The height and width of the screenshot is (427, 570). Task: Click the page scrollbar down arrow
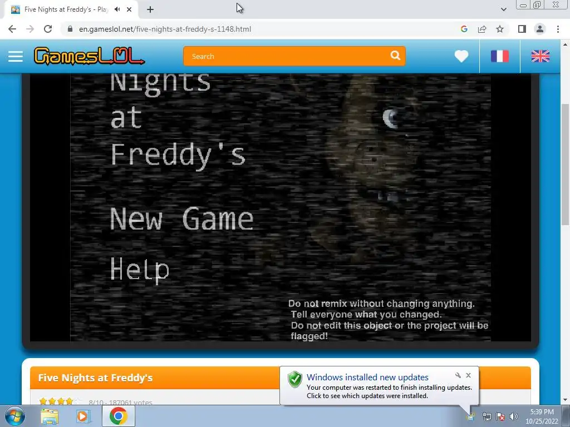[566, 400]
